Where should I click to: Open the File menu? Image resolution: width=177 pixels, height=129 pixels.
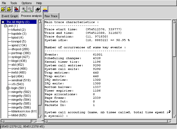[x=4, y=3]
